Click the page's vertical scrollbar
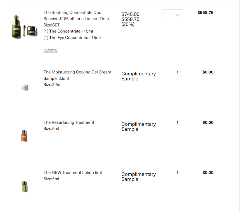 click(x=239, y=106)
